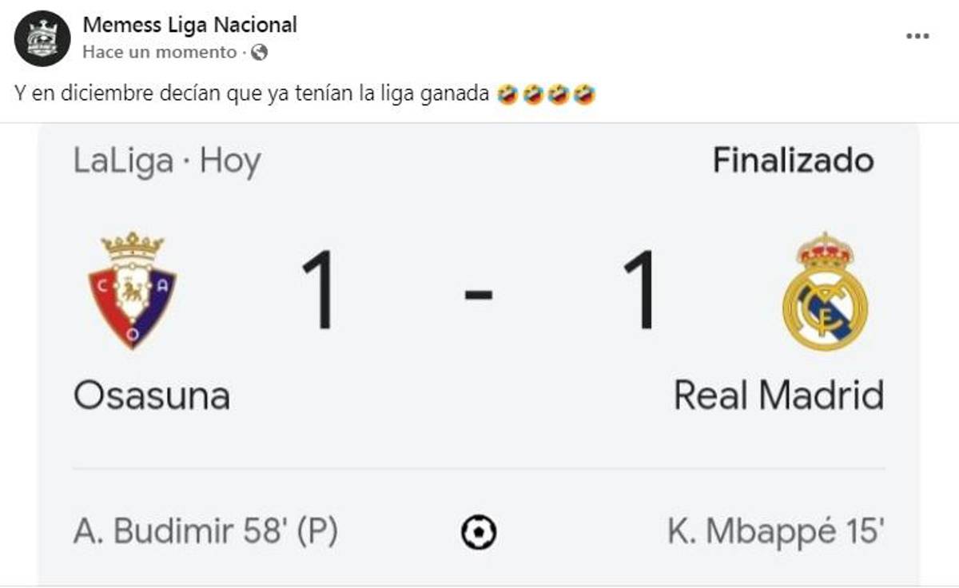Click the first laughing emoji in the caption
The height and width of the screenshot is (588, 959).
point(506,96)
